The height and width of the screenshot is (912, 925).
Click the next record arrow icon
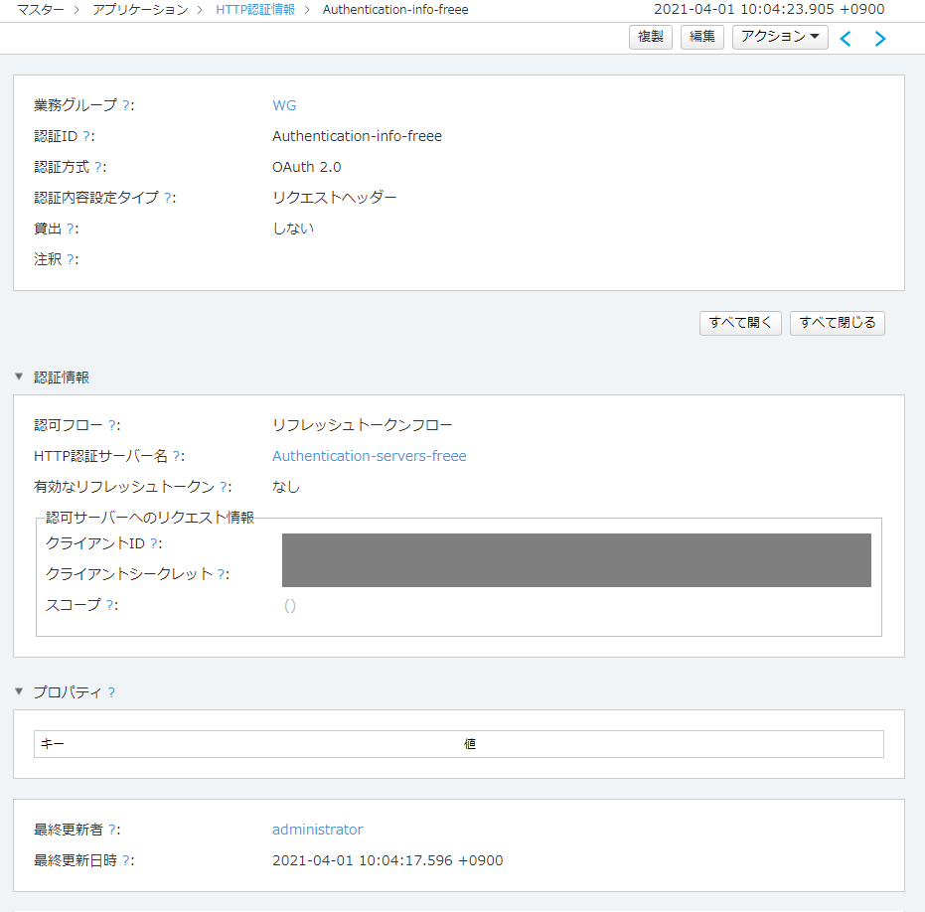pos(879,39)
